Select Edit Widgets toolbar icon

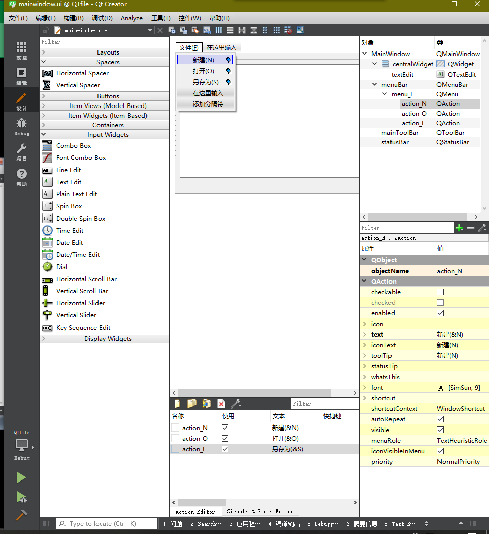(172, 30)
